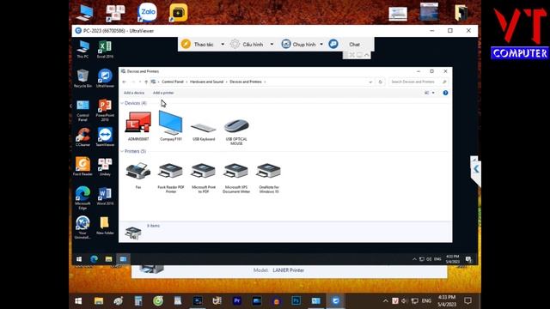550x309 pixels.
Task: Select the USB Keyboard device
Action: [204, 131]
